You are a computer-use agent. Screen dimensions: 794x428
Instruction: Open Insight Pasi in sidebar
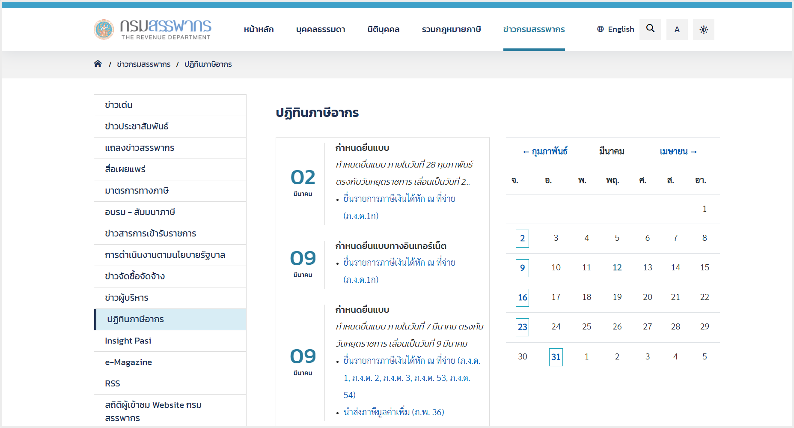(x=128, y=341)
